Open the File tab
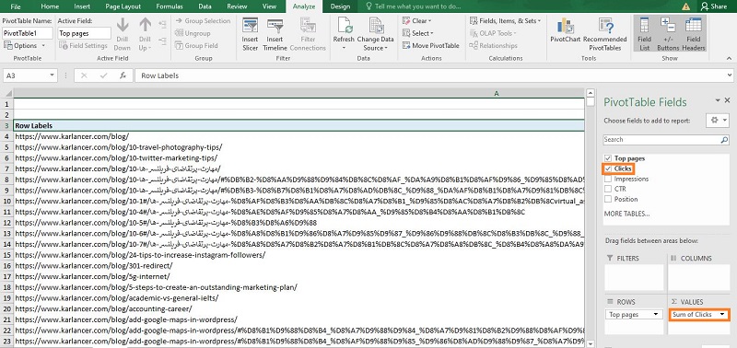737x348 pixels. tap(16, 6)
